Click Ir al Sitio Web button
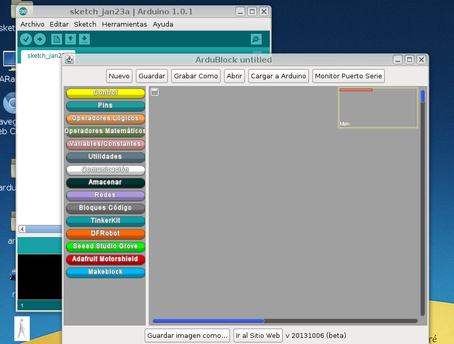The image size is (454, 344). coord(258,335)
